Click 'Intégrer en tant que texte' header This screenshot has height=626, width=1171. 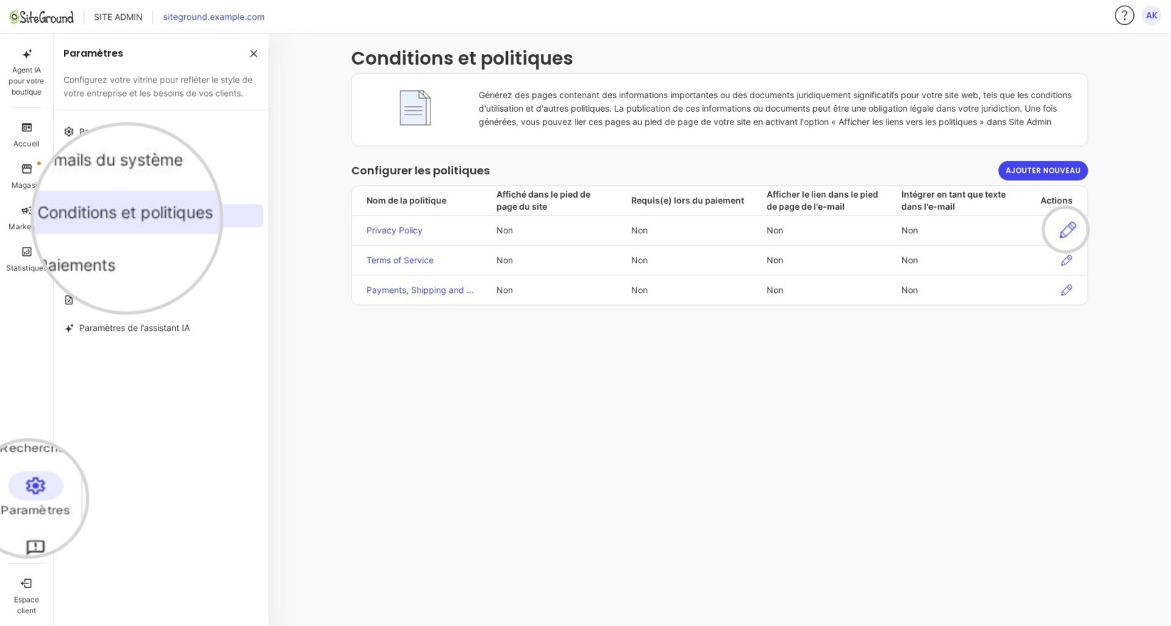pyautogui.click(x=953, y=201)
